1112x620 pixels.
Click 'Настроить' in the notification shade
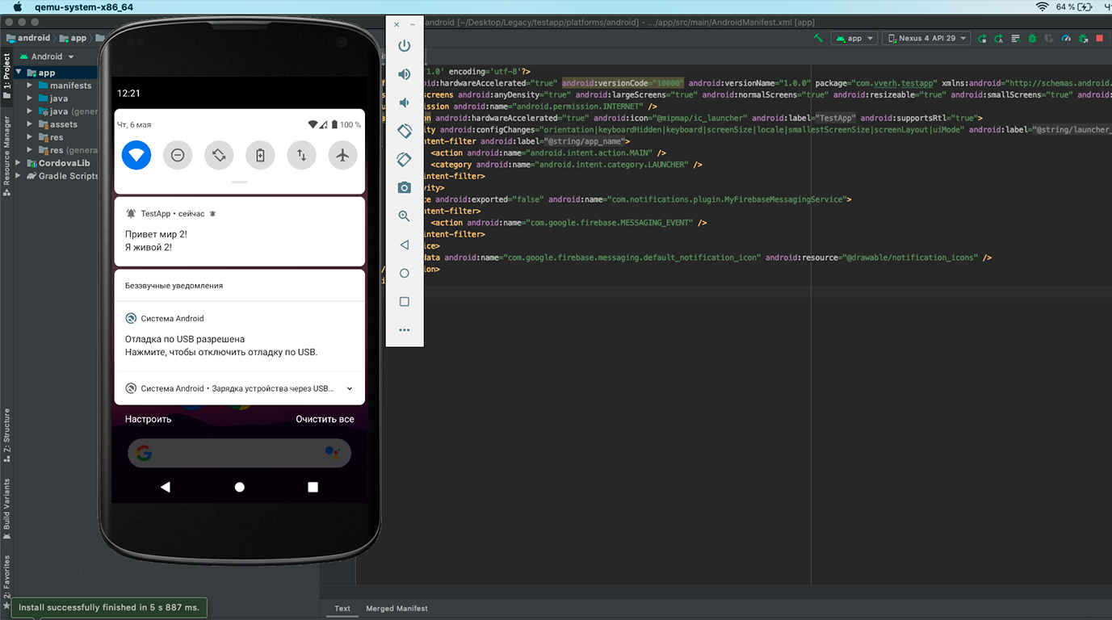(x=149, y=419)
